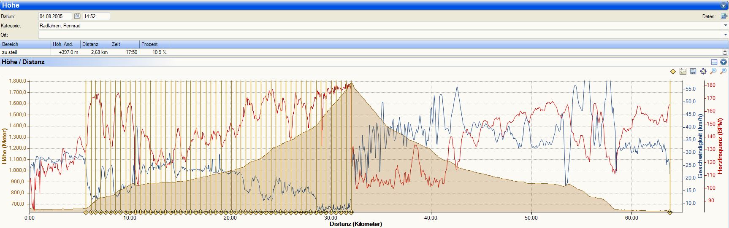The width and height of the screenshot is (729, 228).
Task: Open the Kategorie dropdown arrow
Action: click(x=725, y=26)
